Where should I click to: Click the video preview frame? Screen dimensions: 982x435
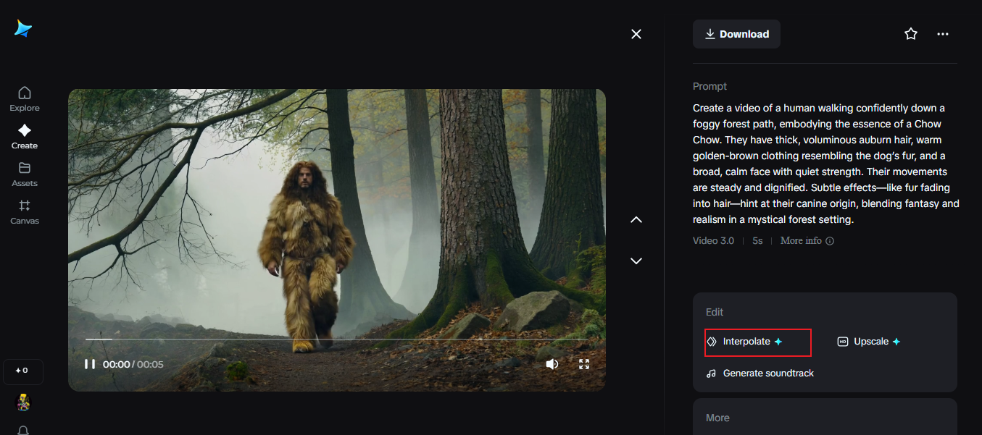coord(337,240)
